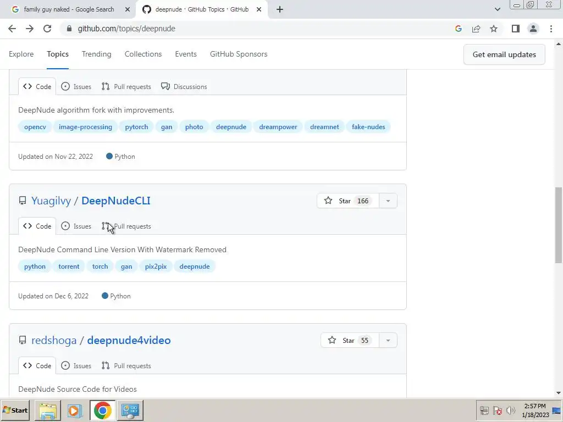Open the dreamnet topic tag
The width and height of the screenshot is (563, 422).
(x=324, y=127)
